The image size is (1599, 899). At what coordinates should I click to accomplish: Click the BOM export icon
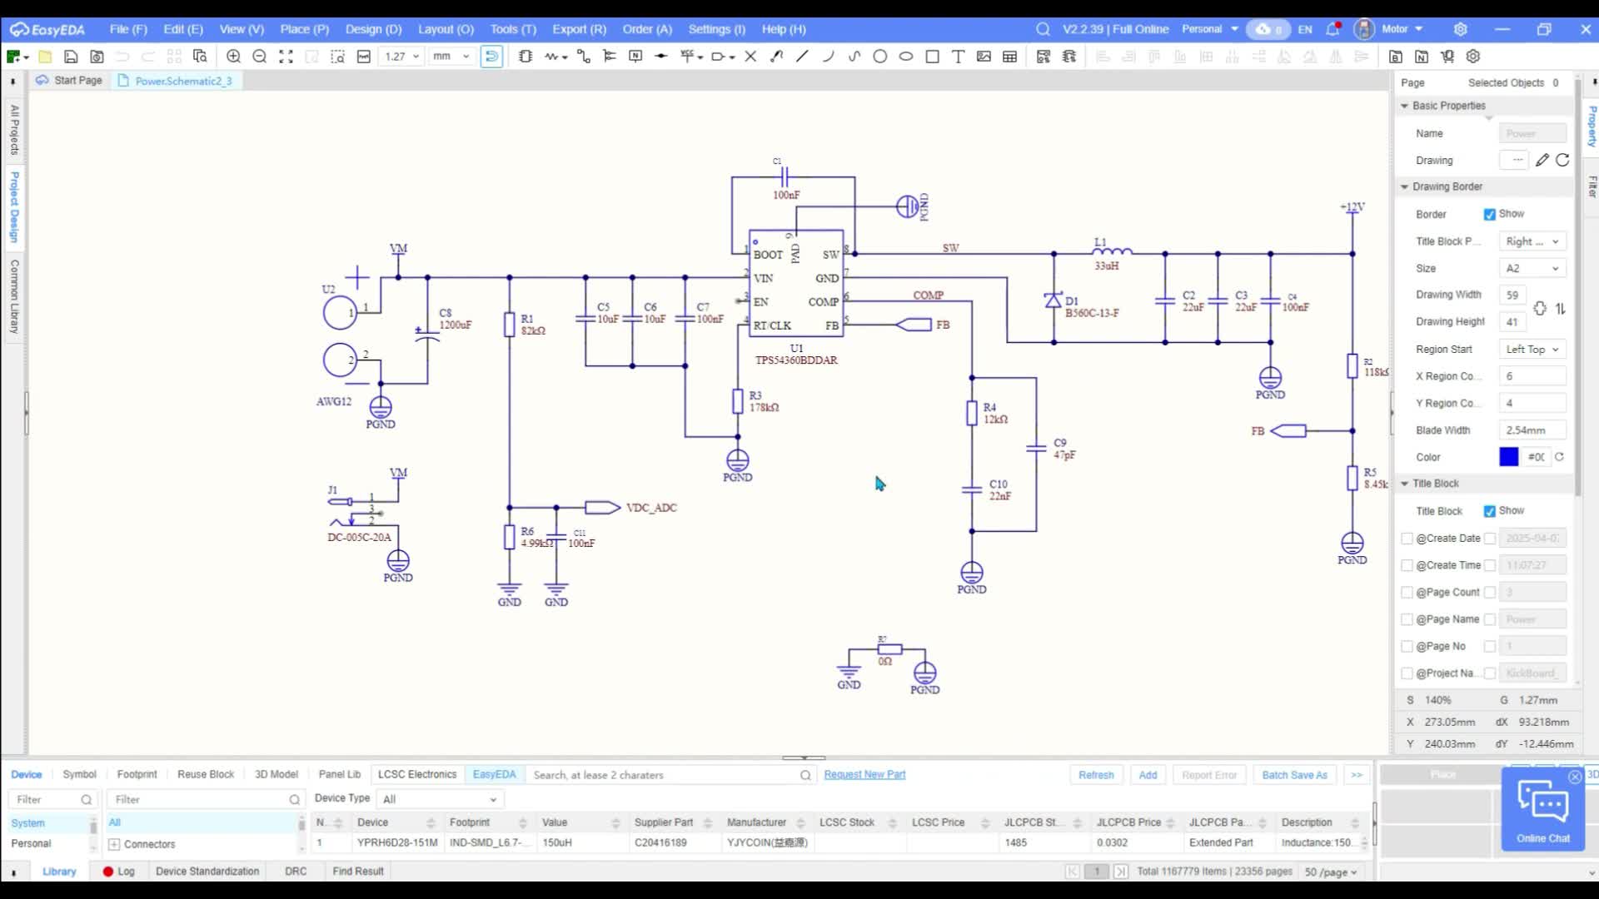tap(1396, 57)
